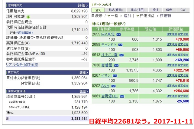The width and height of the screenshot is (194, 129).
Task: Click 信売 in the イオン row
Action: [186, 75]
